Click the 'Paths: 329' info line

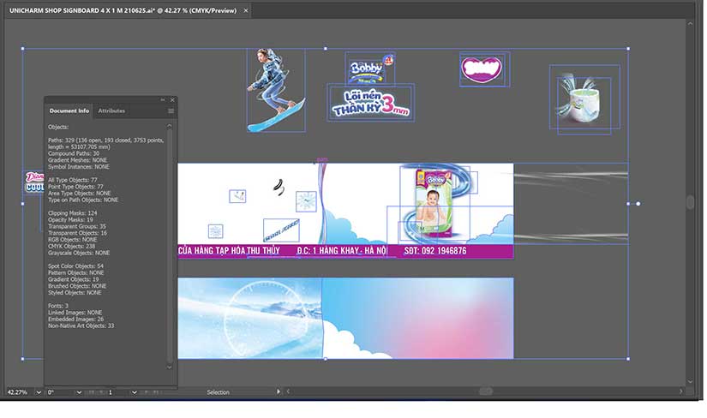(106, 143)
